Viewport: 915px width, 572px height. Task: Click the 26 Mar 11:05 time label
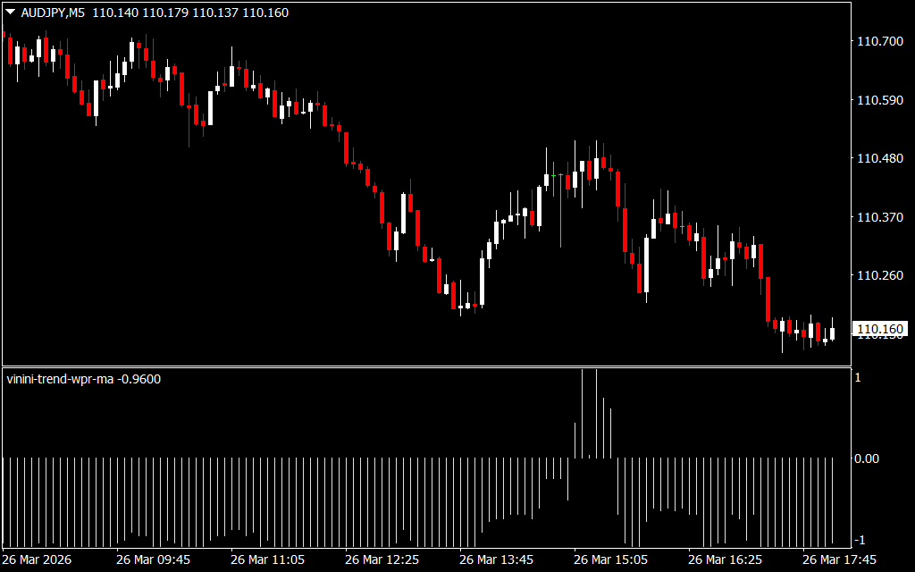267,559
